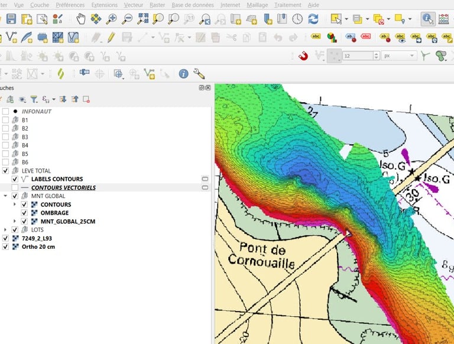Viewport: 454px width, 344px height.
Task: Uncheck the MNT_GLOBAL_25CM layer
Action: click(24, 221)
